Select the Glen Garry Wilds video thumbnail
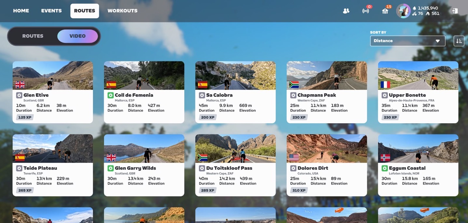 (144, 149)
